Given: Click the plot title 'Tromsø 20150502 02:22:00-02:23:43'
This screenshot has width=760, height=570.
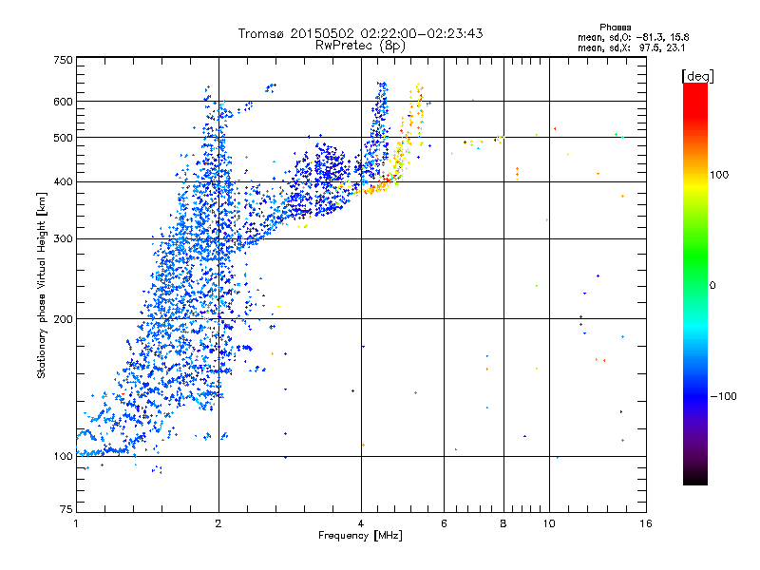Looking at the screenshot, I should [x=360, y=33].
